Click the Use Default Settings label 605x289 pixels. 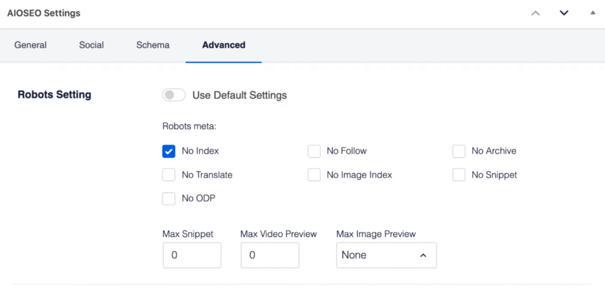[239, 95]
